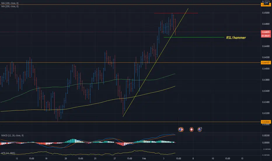Open the Switzerland flag economic event icon

(x=191, y=129)
